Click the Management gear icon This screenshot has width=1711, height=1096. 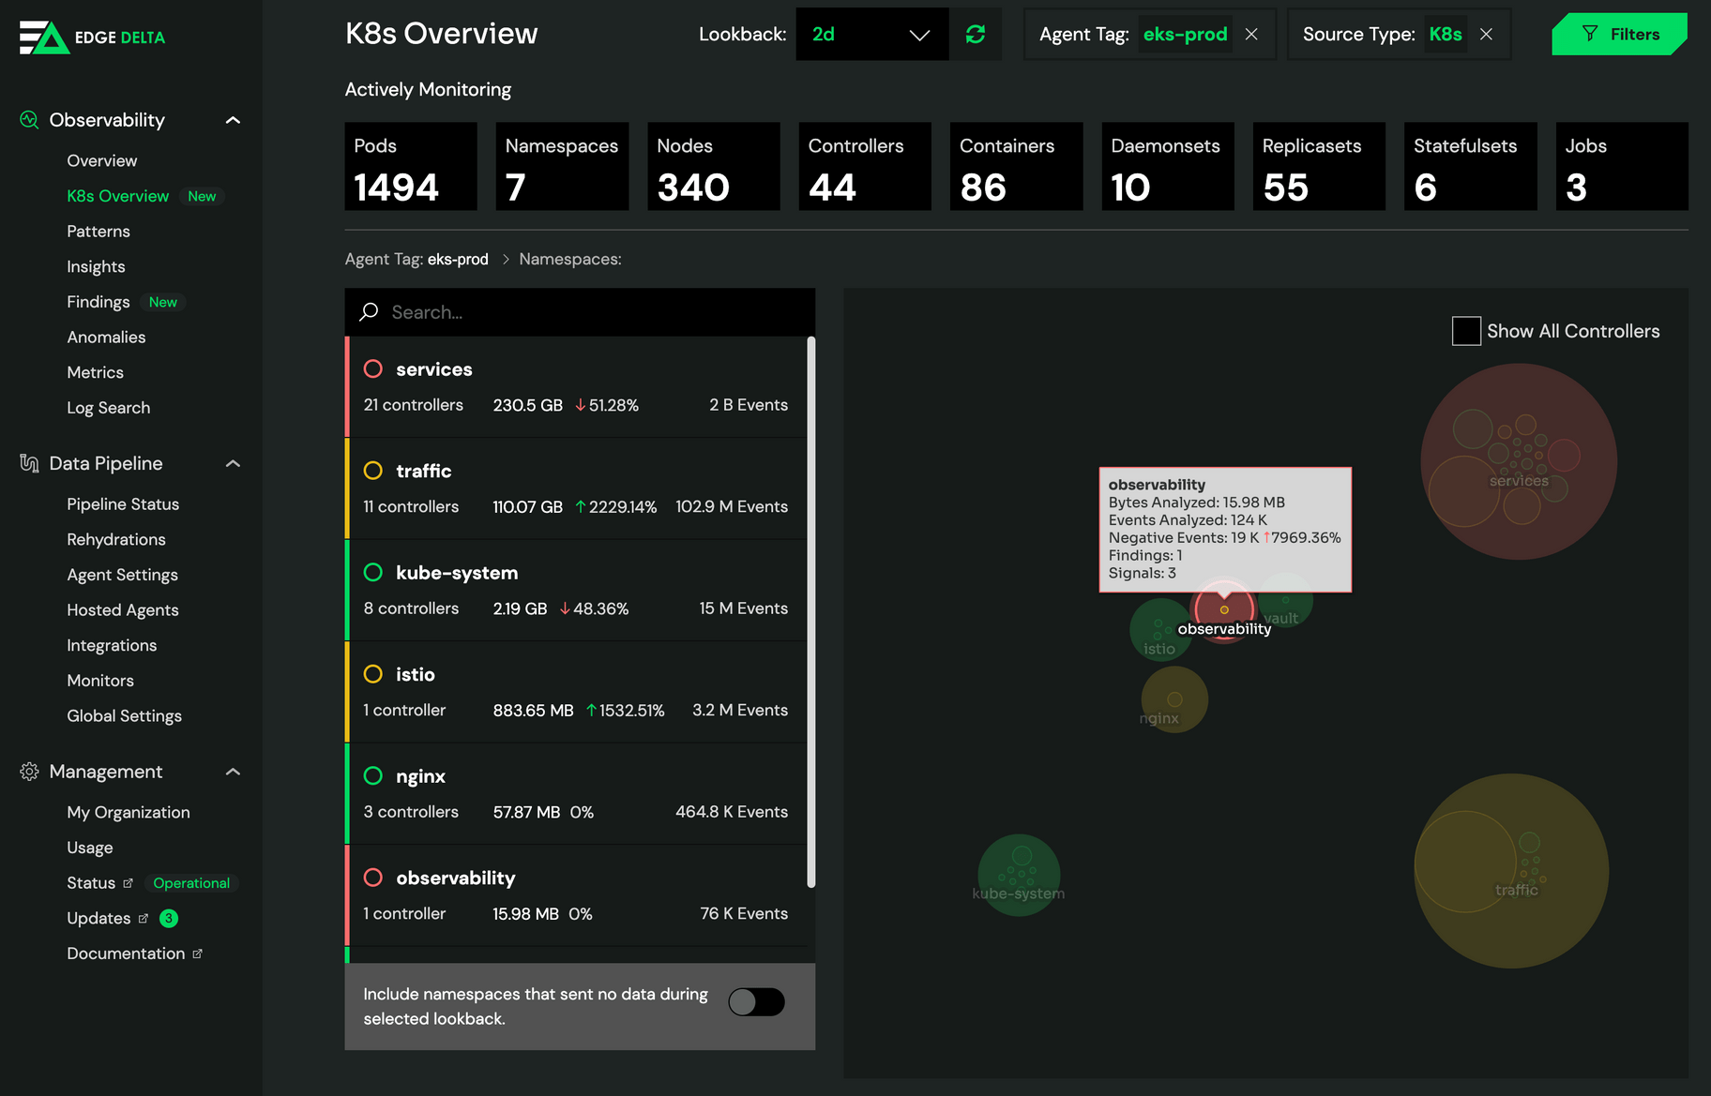point(29,772)
